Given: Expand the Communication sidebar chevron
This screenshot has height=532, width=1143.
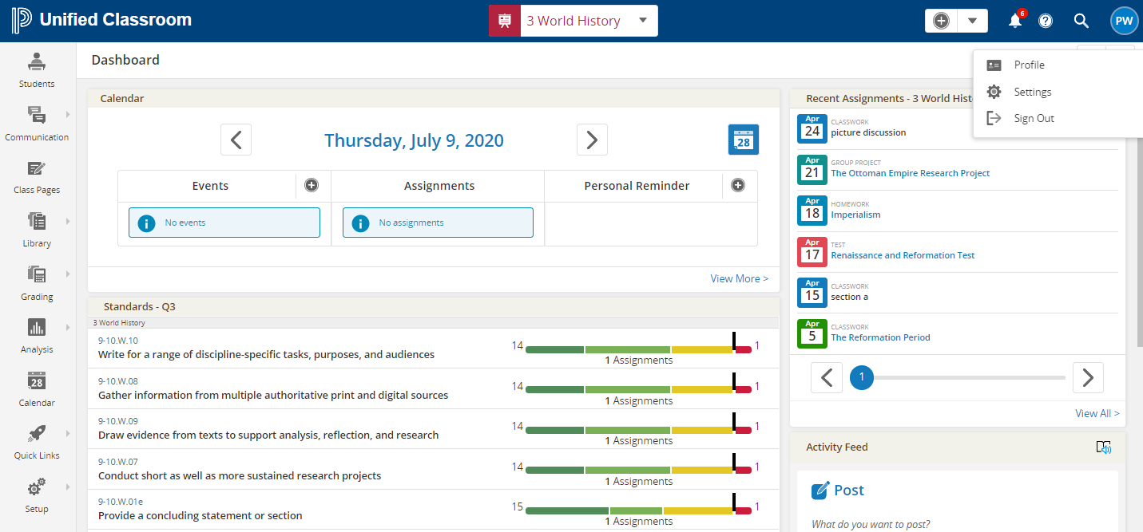Looking at the screenshot, I should (67, 114).
